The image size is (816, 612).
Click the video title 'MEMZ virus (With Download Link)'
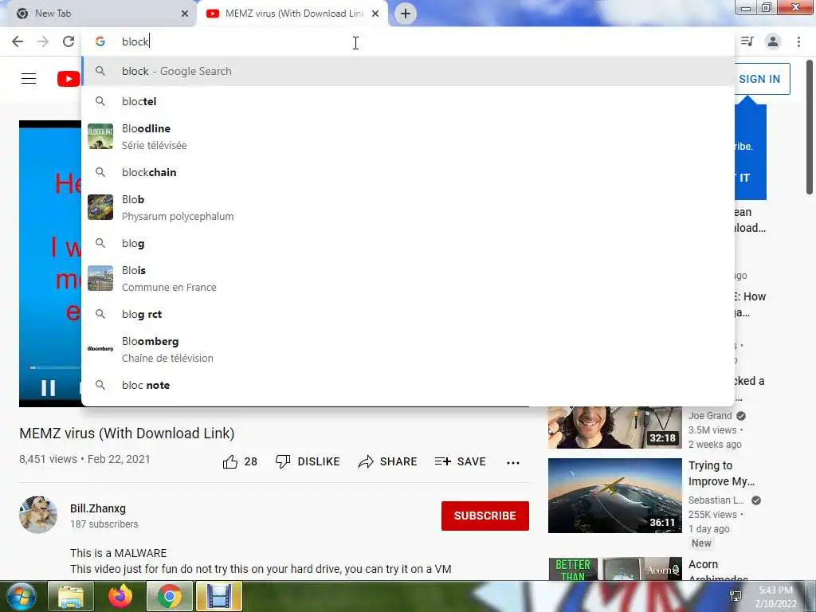tap(127, 433)
